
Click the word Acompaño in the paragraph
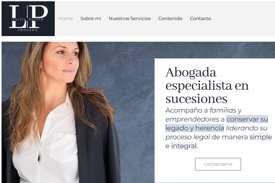point(184,111)
